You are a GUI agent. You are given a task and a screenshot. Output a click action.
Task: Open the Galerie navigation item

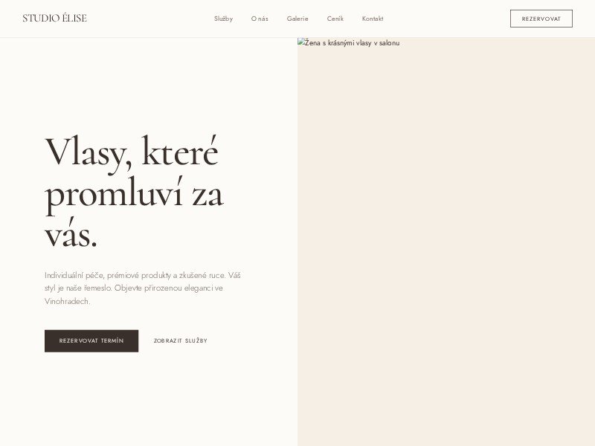297,19
